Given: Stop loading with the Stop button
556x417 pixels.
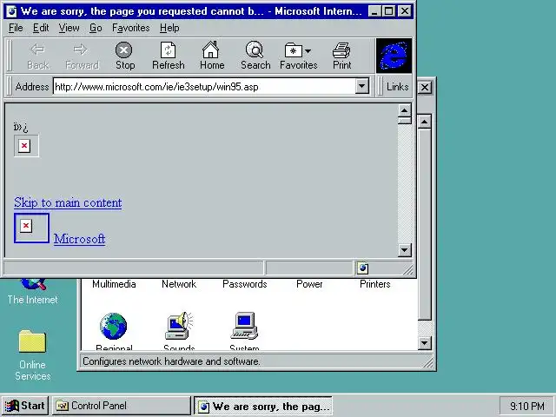Looking at the screenshot, I should (x=125, y=56).
